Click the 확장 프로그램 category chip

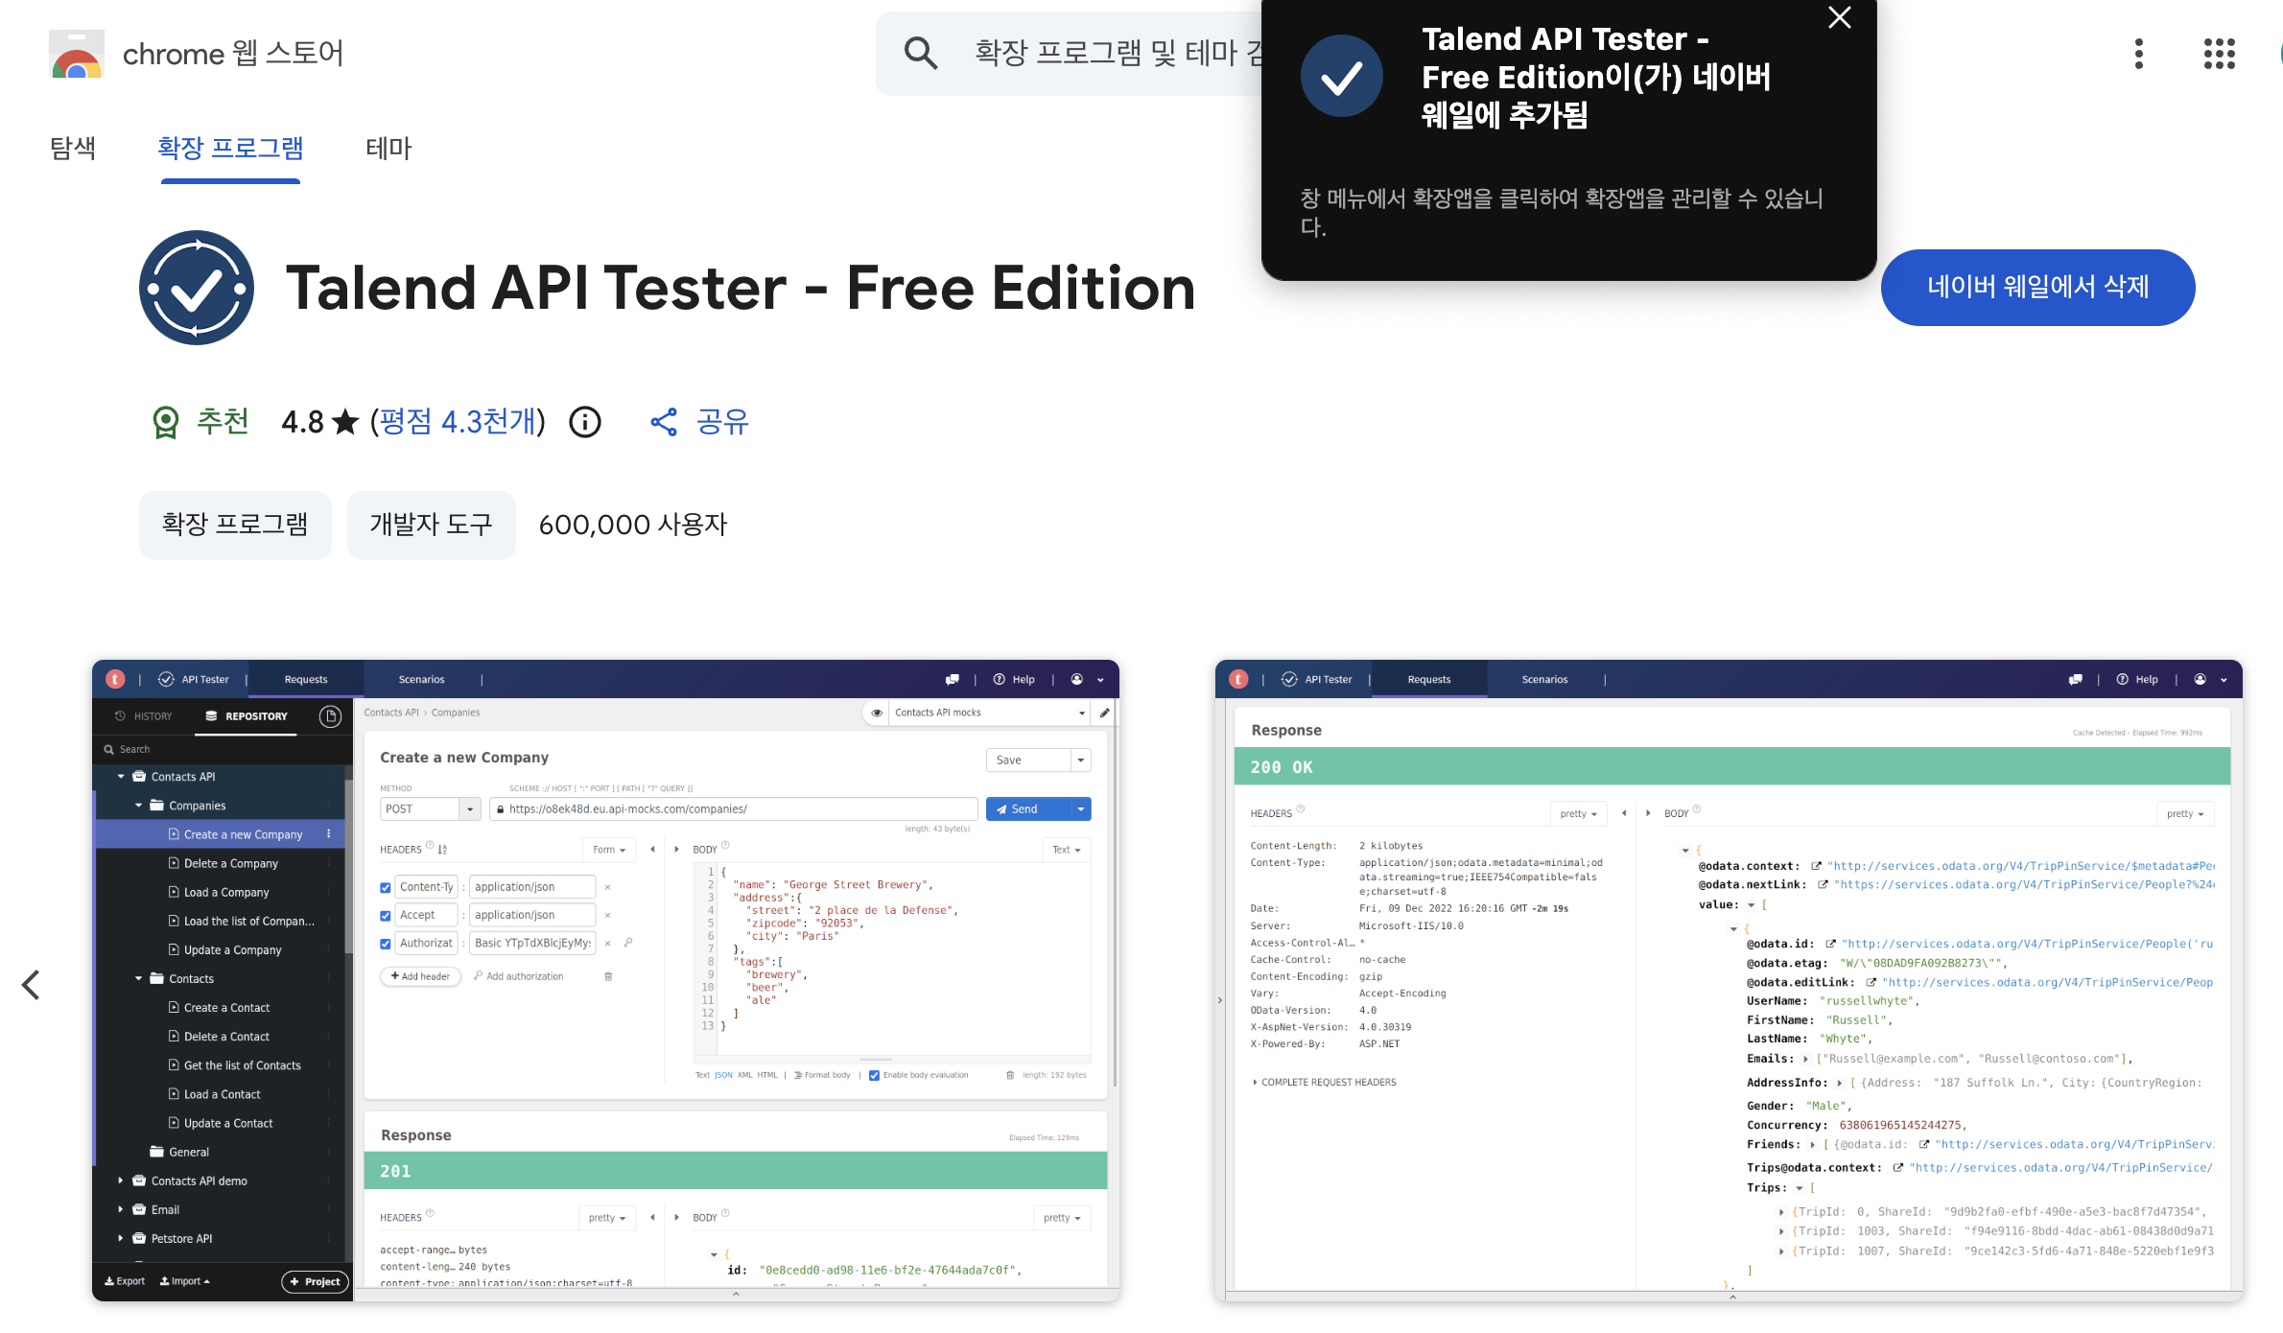(235, 525)
